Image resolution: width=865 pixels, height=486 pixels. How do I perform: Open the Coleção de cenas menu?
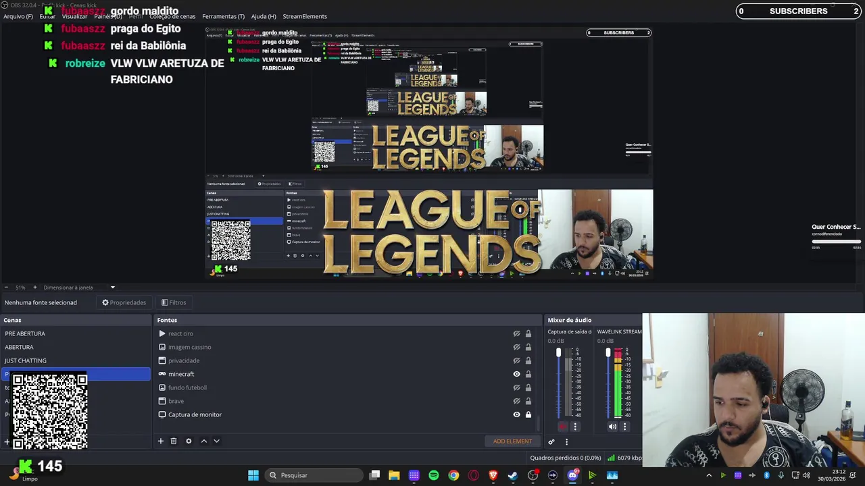tap(172, 16)
